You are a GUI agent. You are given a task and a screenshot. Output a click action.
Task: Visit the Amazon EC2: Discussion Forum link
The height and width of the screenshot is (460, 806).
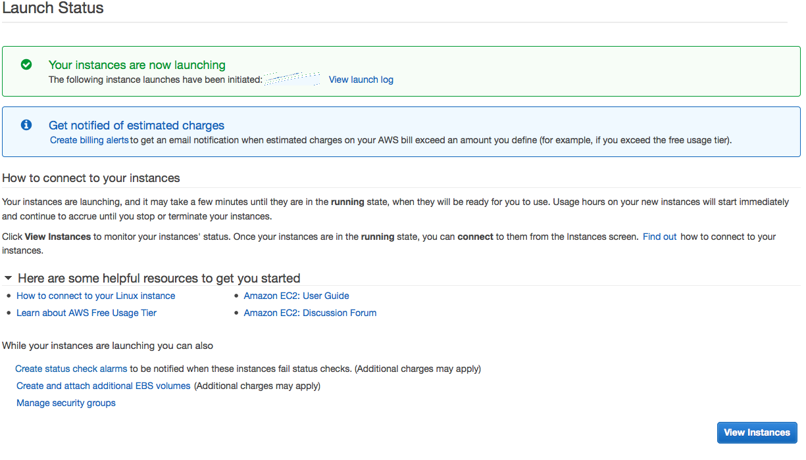pyautogui.click(x=310, y=313)
